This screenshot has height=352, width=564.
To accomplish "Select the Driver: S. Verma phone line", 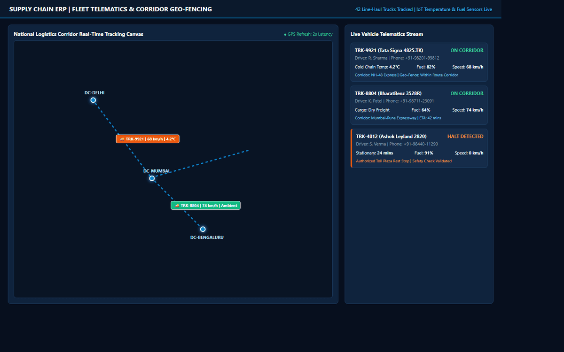I will click(x=397, y=144).
